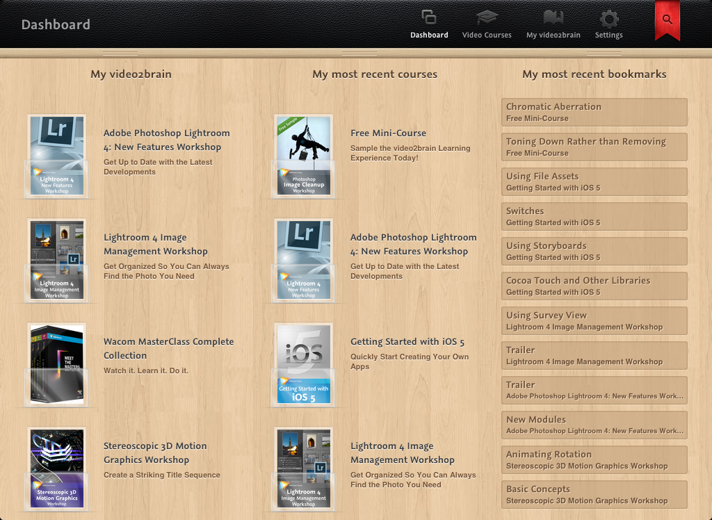Open Wacom MasterClass box cover
Viewport: 712px width, 520px height.
tap(57, 364)
